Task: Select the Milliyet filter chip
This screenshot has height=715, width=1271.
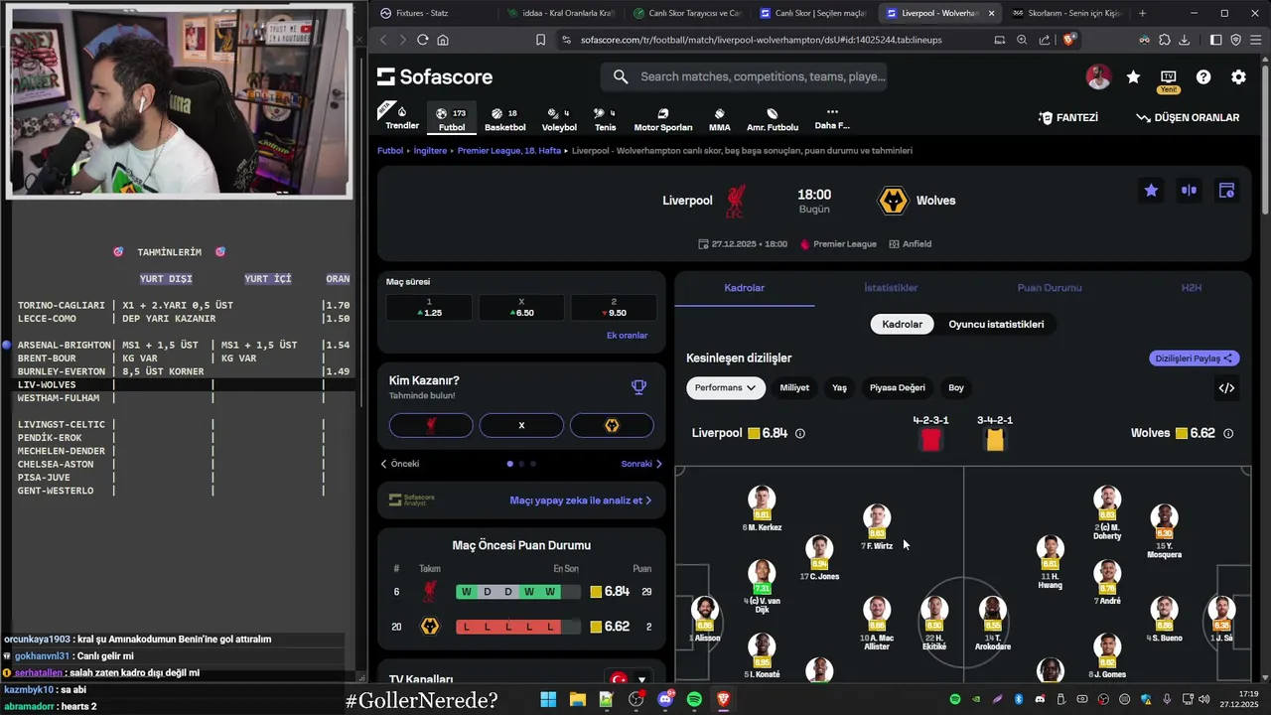Action: click(x=794, y=388)
